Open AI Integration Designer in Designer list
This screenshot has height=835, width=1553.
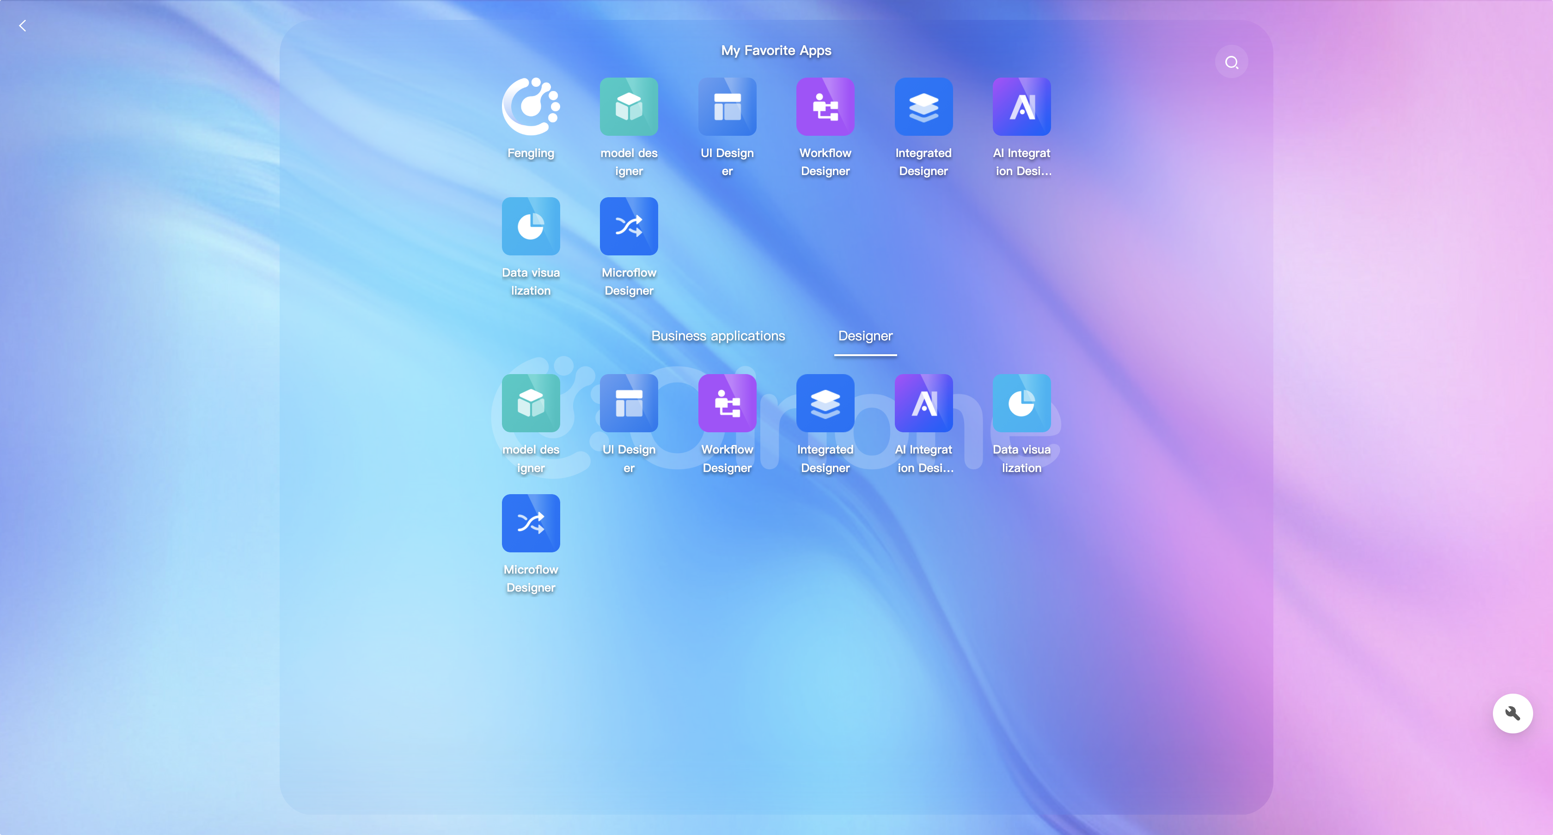tap(923, 403)
